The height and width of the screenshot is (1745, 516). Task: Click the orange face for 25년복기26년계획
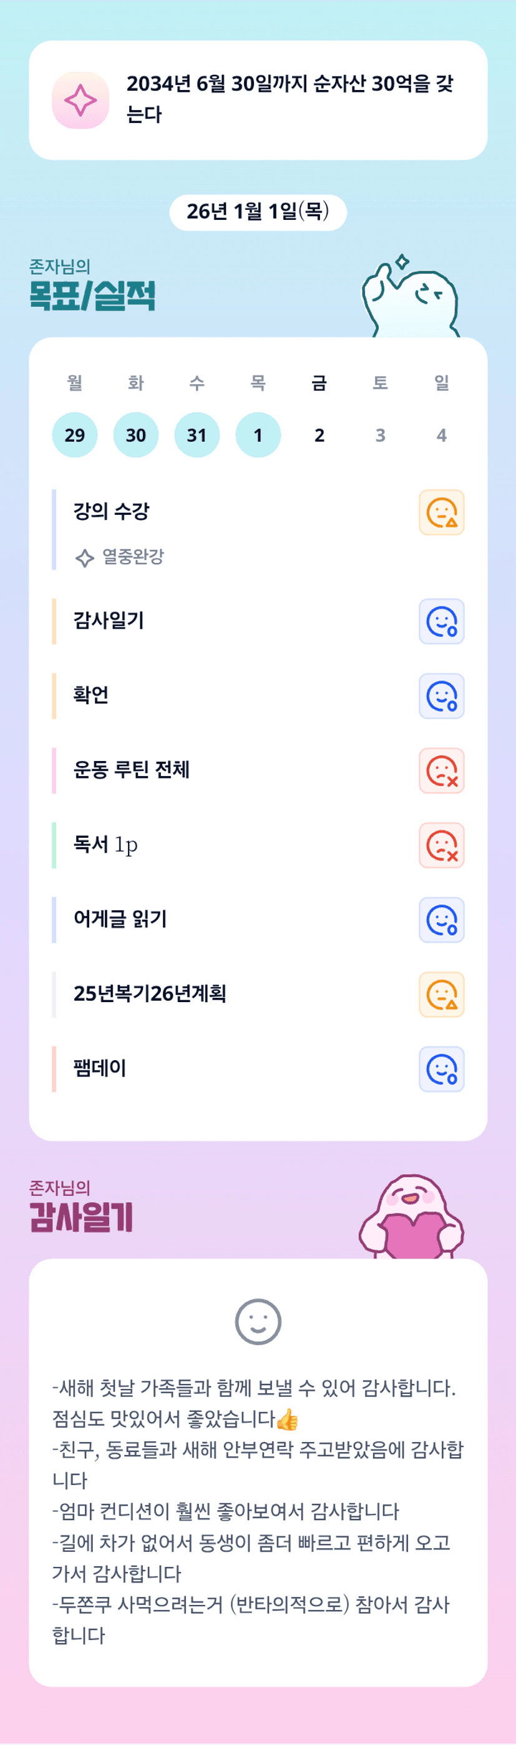[x=441, y=995]
